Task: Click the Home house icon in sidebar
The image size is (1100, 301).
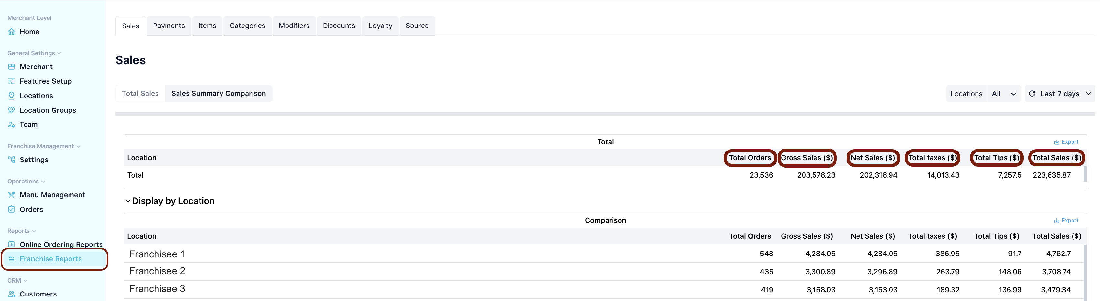Action: 12,32
